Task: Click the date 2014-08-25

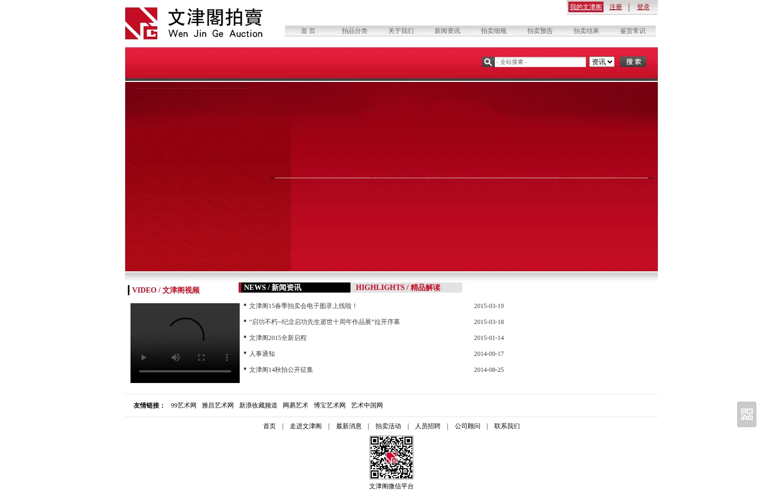Action: [x=489, y=370]
